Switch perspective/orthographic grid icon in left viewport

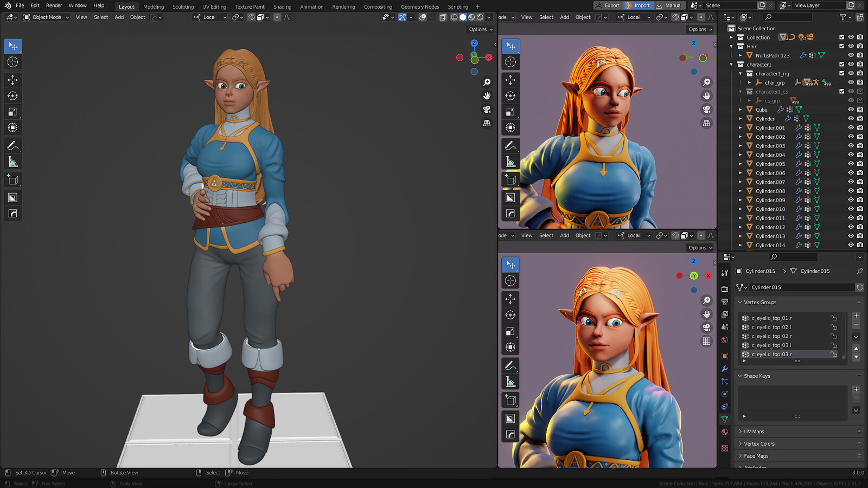point(487,123)
